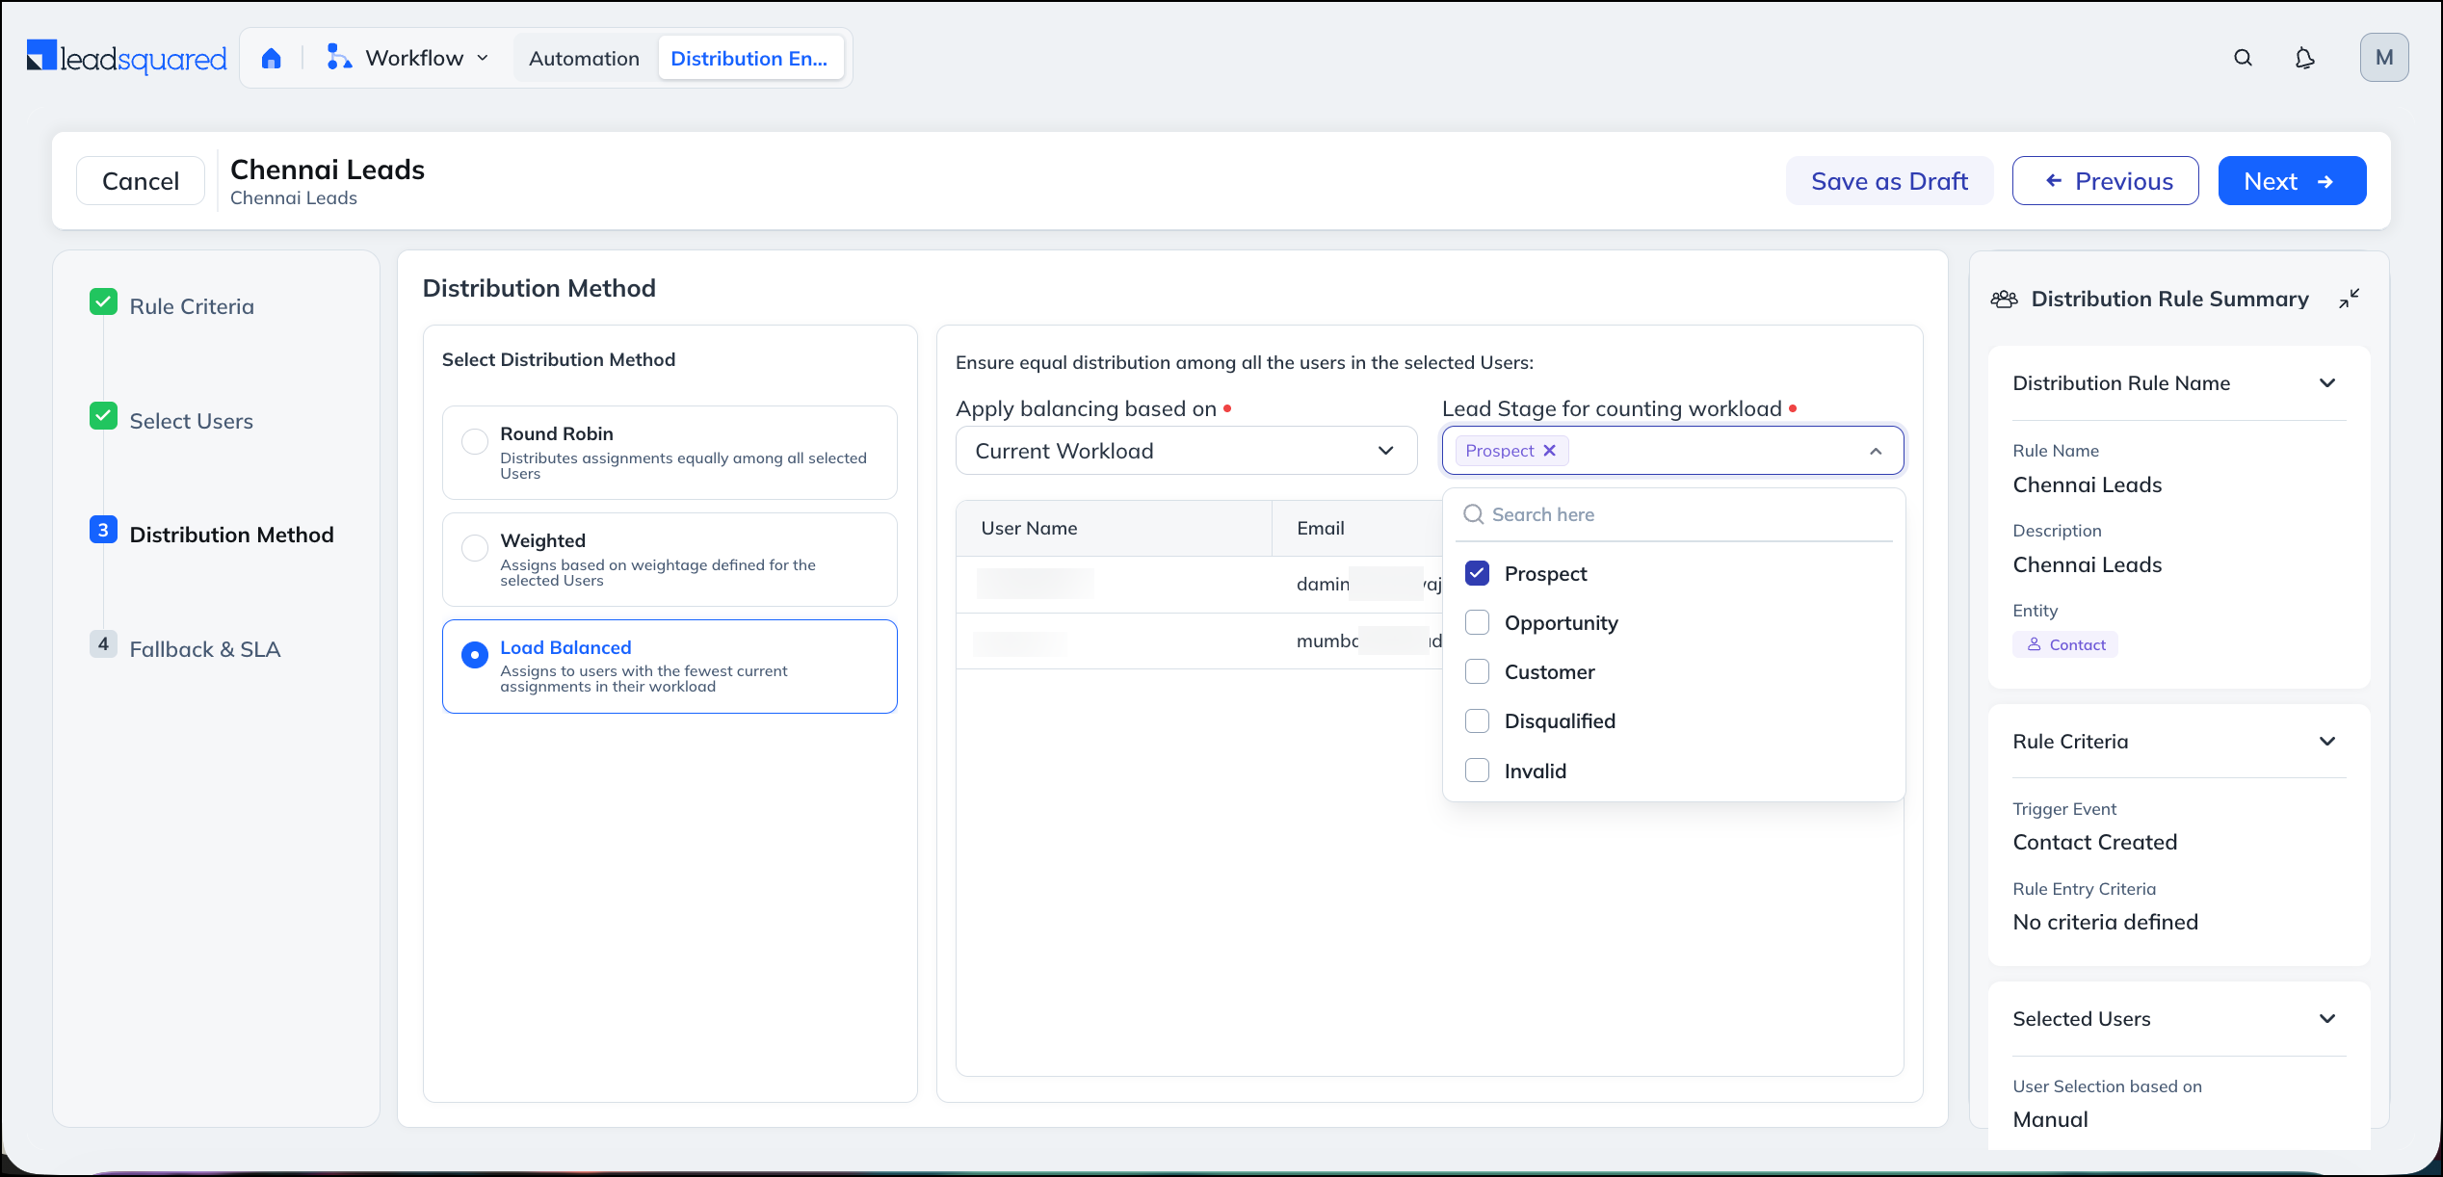The width and height of the screenshot is (2443, 1177).
Task: Remove the Prospect tag with X
Action: 1550,451
